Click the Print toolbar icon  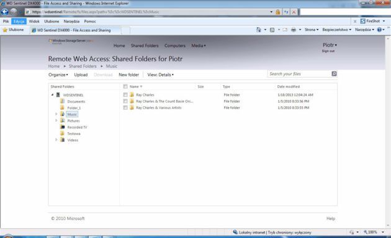pos(294,30)
